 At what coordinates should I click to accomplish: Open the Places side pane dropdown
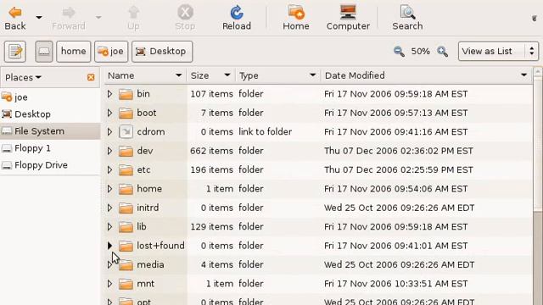click(x=23, y=77)
